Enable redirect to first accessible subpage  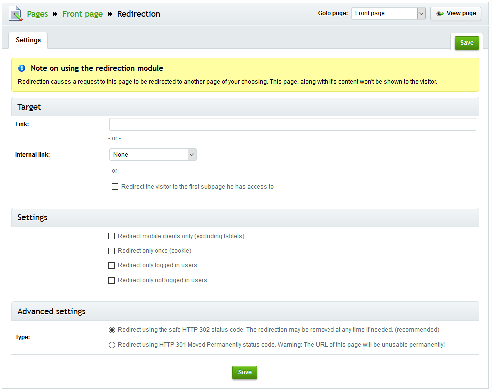tap(115, 187)
